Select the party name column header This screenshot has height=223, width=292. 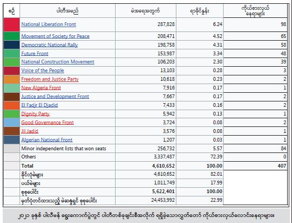tap(67, 11)
